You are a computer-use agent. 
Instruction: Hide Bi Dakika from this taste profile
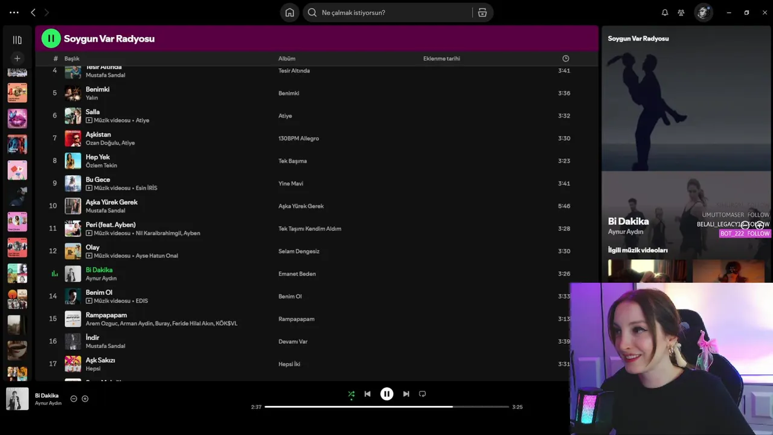coord(74,399)
